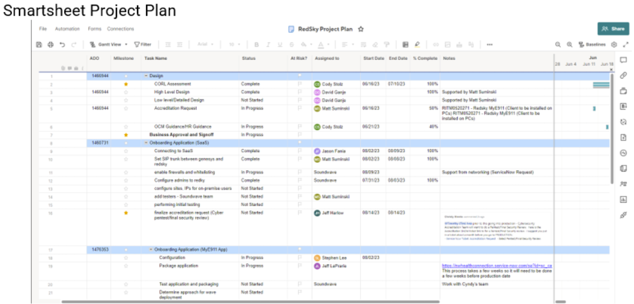Image resolution: width=634 pixels, height=304 pixels.
Task: Open the text color dropdown arrow
Action: click(328, 44)
